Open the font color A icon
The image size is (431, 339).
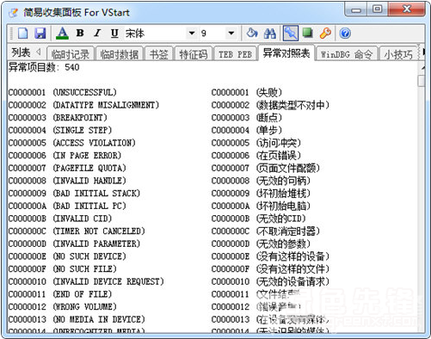62,34
